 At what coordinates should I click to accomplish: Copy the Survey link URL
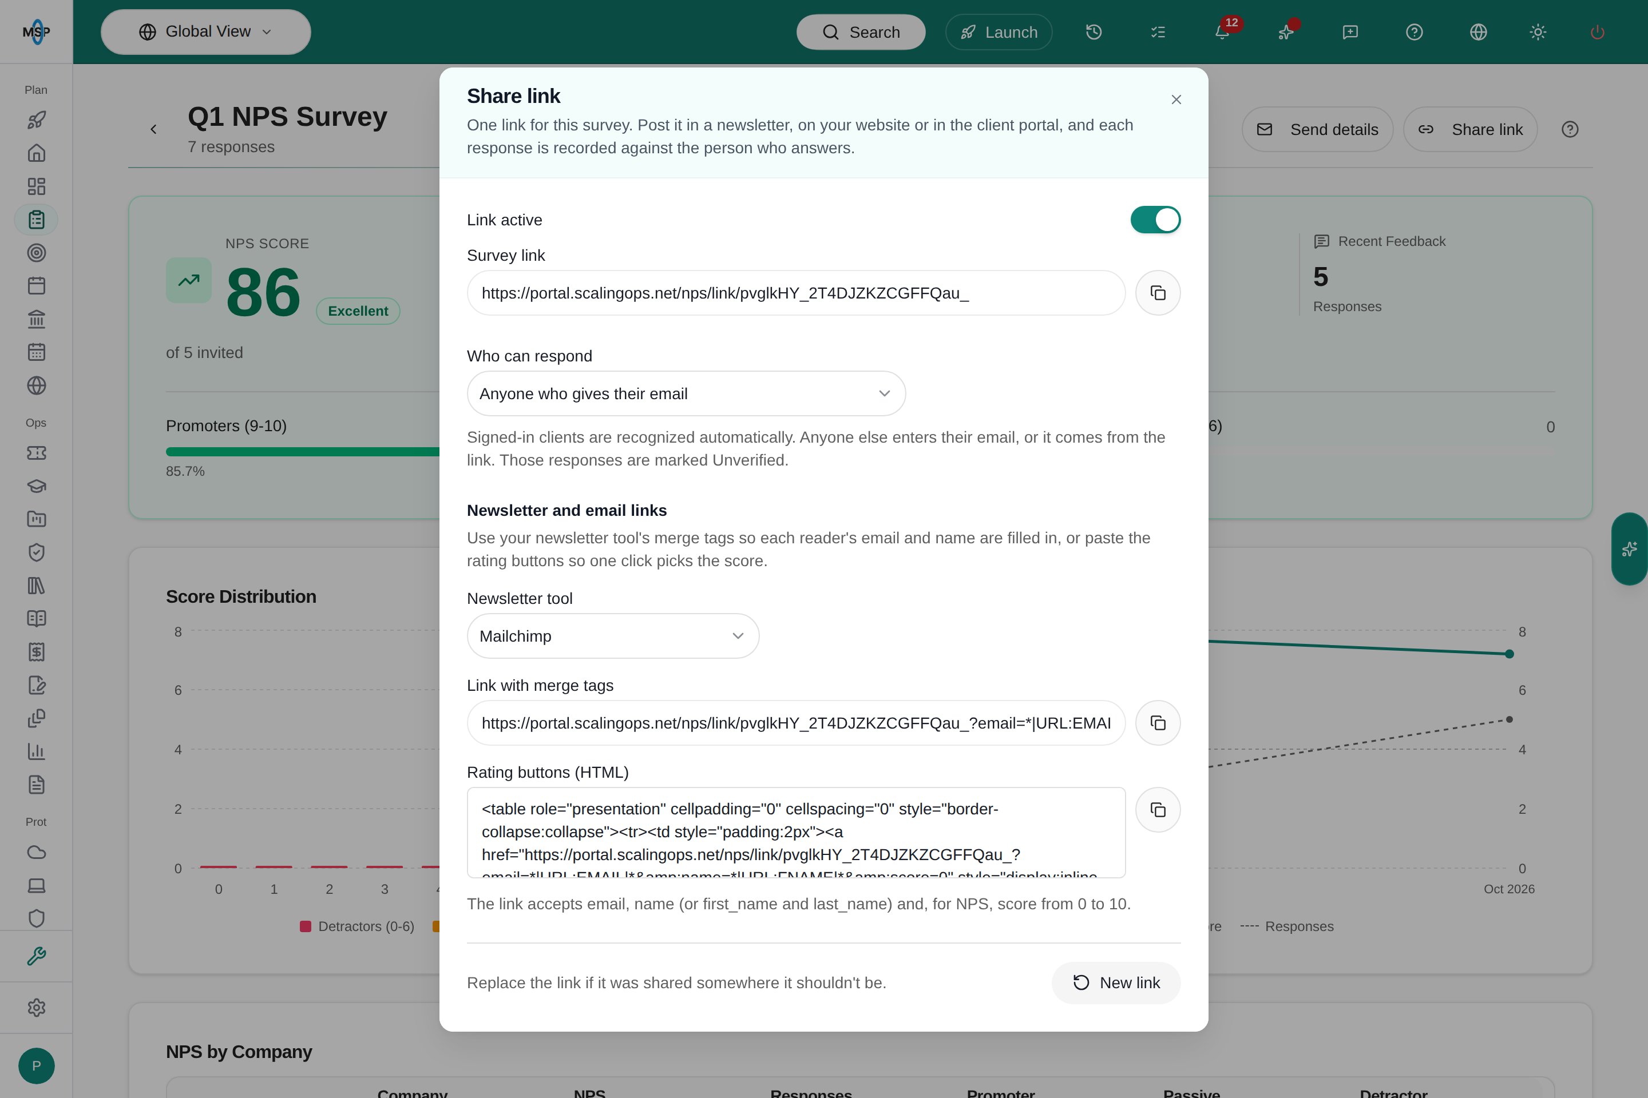1158,293
